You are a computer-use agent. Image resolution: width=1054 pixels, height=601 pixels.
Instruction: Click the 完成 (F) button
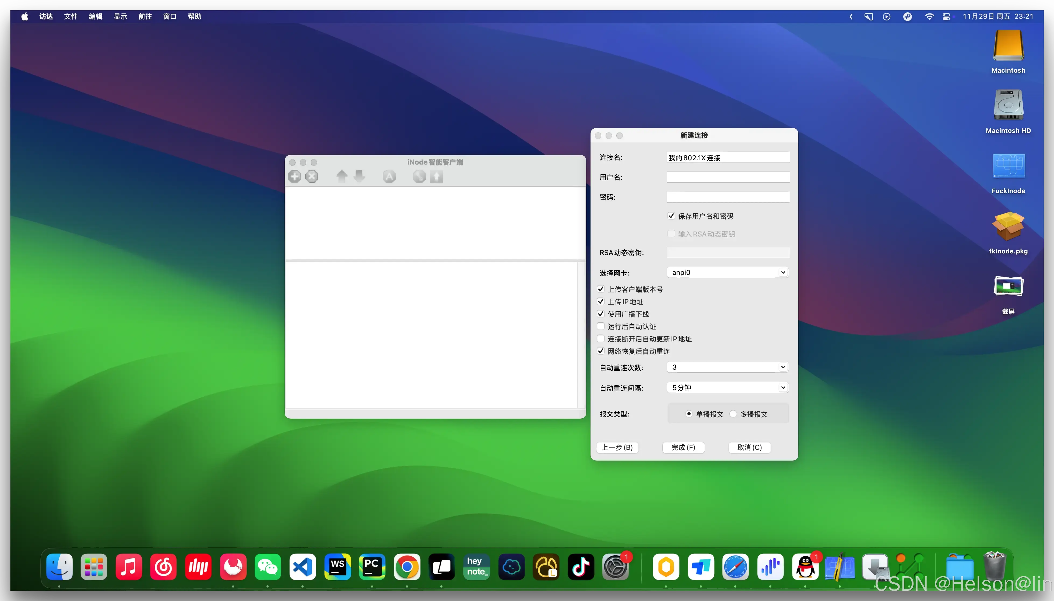[x=683, y=447]
